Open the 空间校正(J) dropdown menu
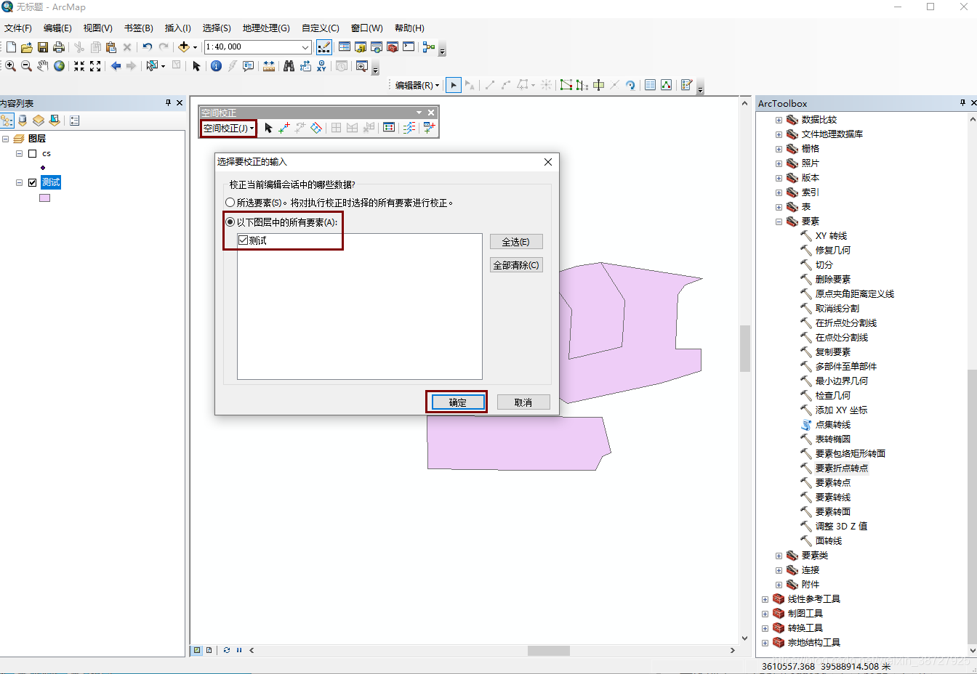977x674 pixels. click(x=228, y=129)
